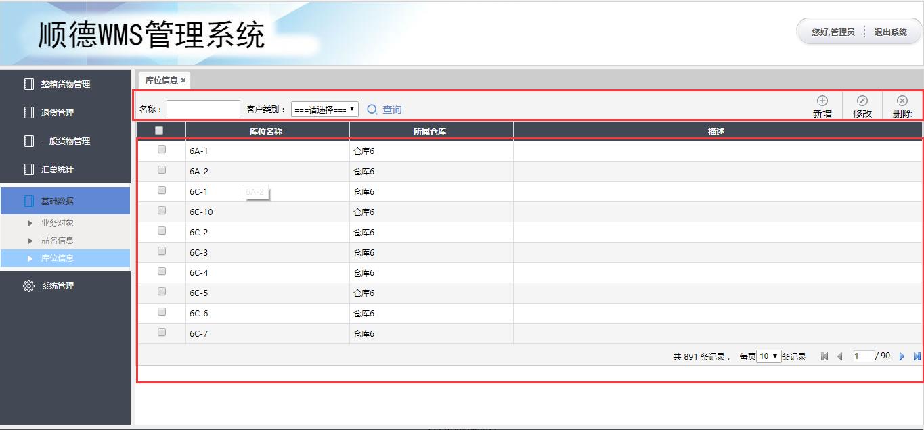924x430 pixels.
Task: Toggle the select-all header checkbox
Action: tap(159, 130)
